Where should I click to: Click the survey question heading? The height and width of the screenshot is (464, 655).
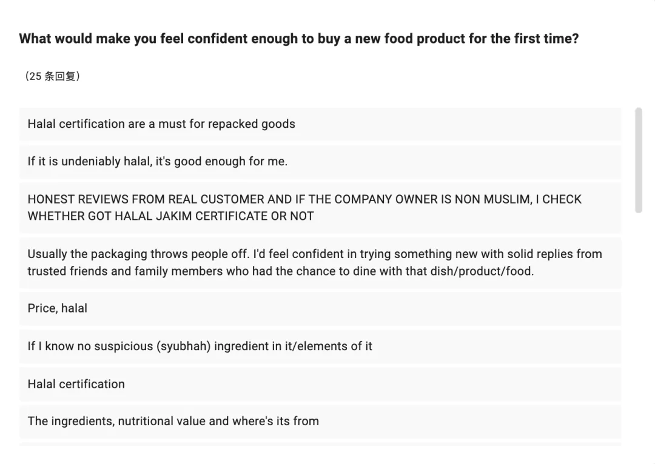[298, 39]
